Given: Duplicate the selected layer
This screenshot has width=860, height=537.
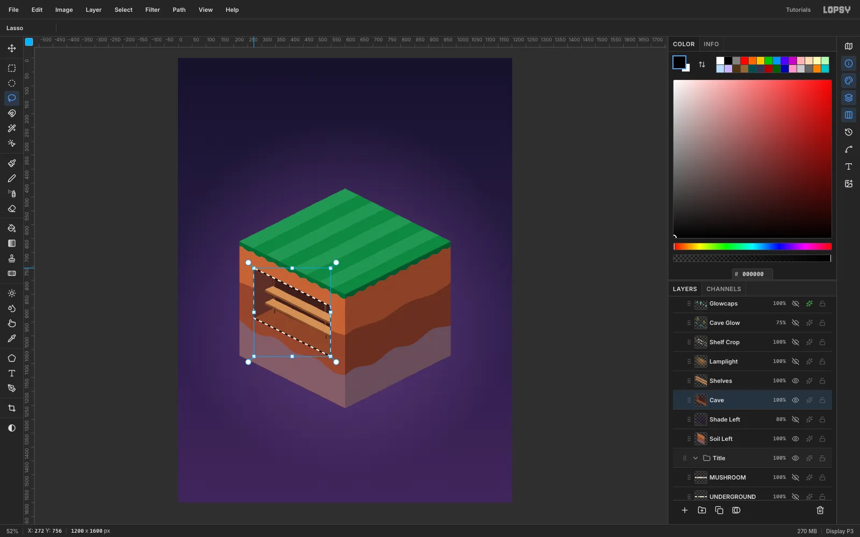Looking at the screenshot, I should point(719,510).
